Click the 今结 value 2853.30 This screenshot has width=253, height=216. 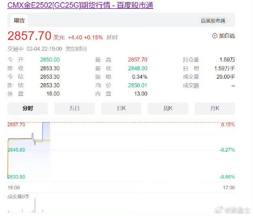50,77
